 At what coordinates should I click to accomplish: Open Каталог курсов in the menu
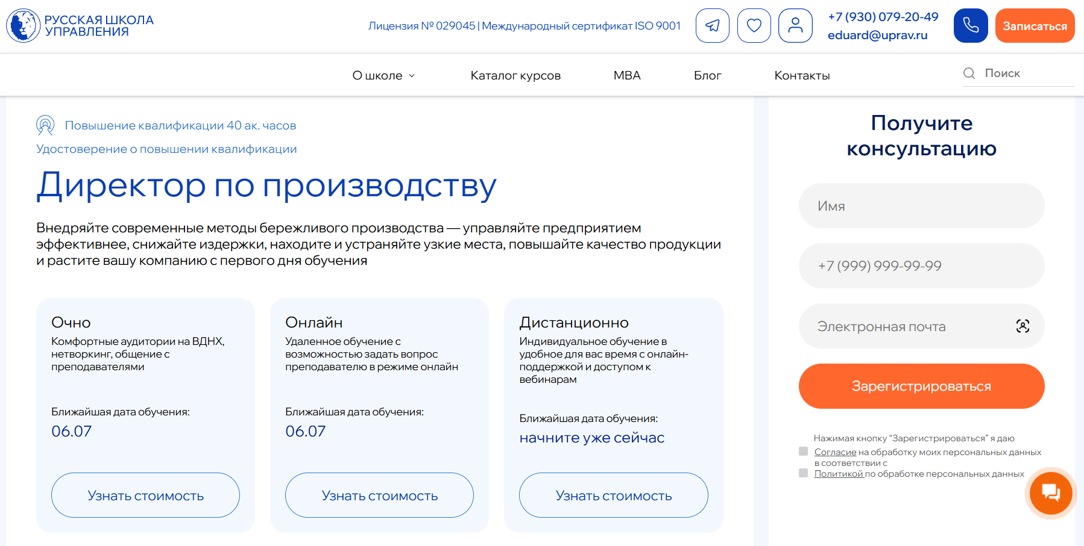pyautogui.click(x=515, y=75)
